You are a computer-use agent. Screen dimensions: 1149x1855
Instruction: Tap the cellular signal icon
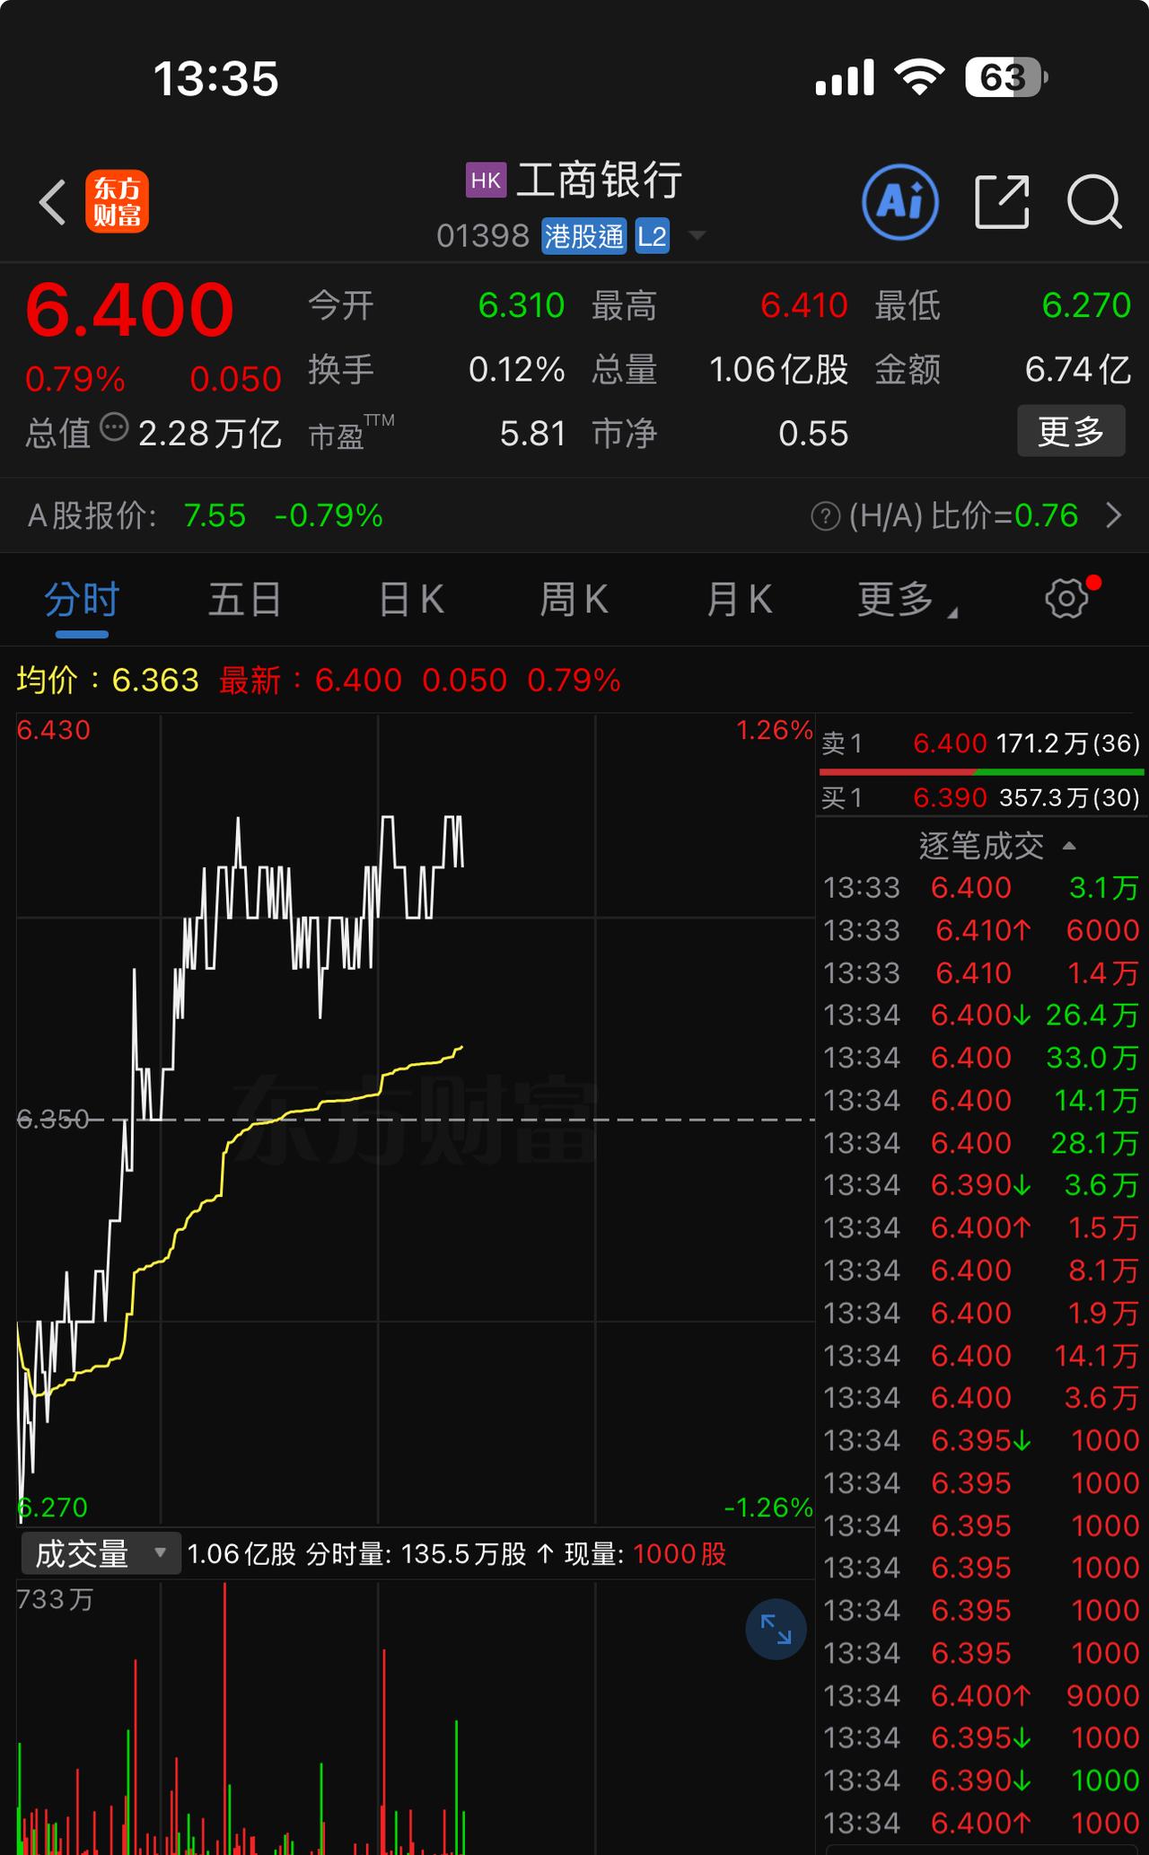pyautogui.click(x=845, y=77)
